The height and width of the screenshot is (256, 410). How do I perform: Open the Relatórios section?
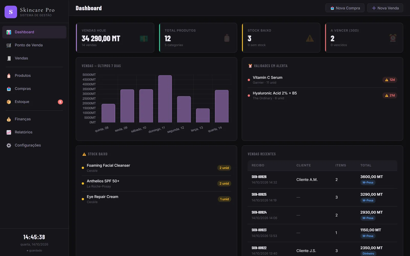[34, 132]
